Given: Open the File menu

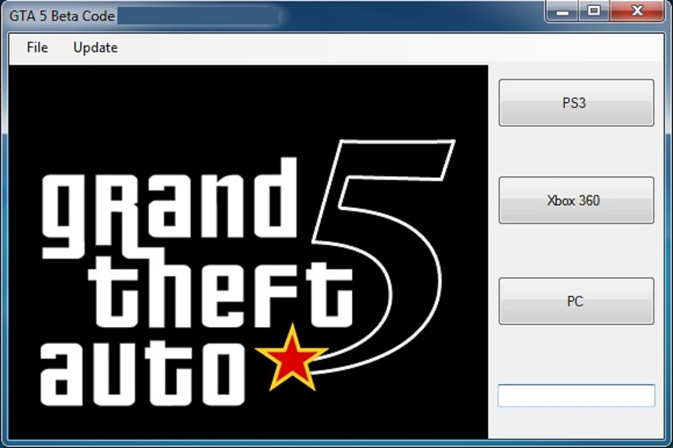Looking at the screenshot, I should coord(37,48).
